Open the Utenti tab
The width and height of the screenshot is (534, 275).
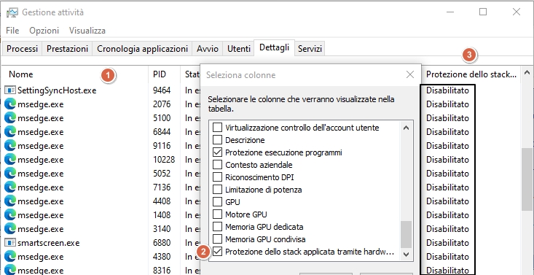239,49
